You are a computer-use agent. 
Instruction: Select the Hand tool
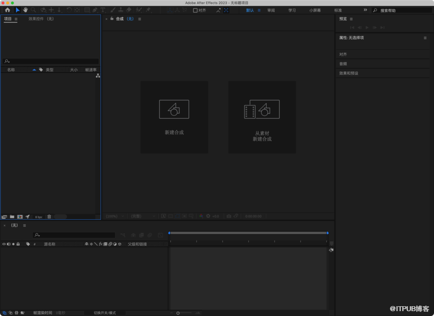pos(25,10)
